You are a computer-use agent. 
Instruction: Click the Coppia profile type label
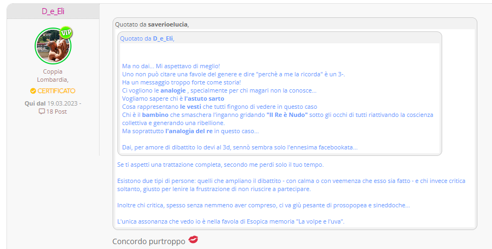click(53, 71)
